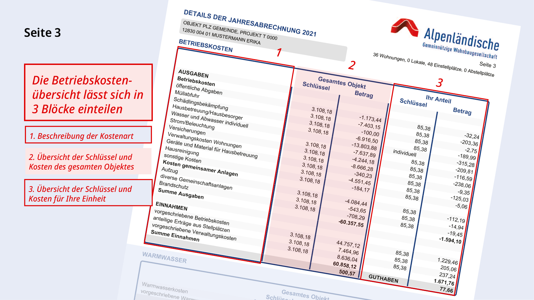Click the 'WARMWASSER' section heading
Screen dimensions: 534x300
164,257
